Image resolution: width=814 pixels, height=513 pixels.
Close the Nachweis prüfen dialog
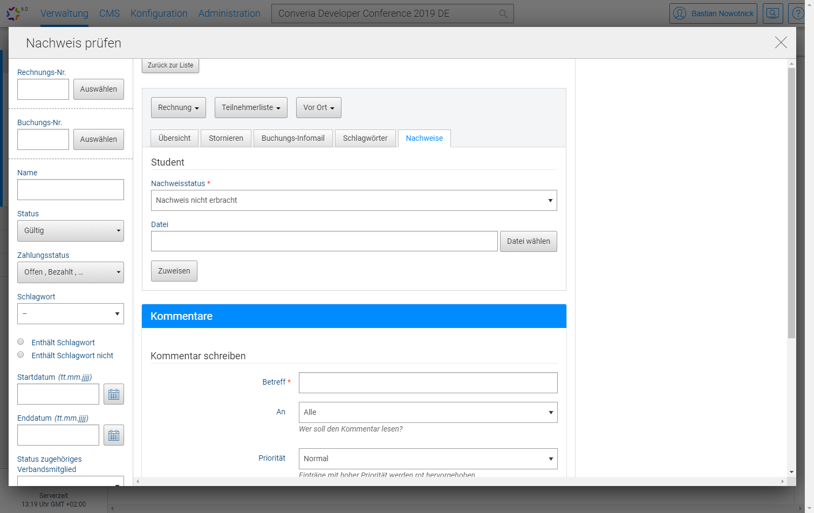pos(781,43)
